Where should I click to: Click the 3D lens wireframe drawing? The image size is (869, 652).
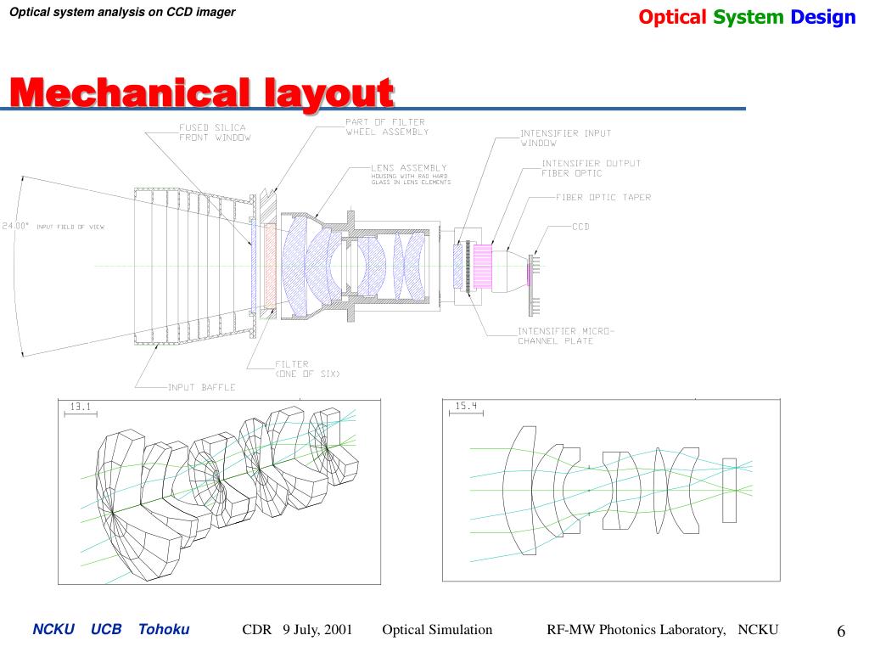pos(220,492)
